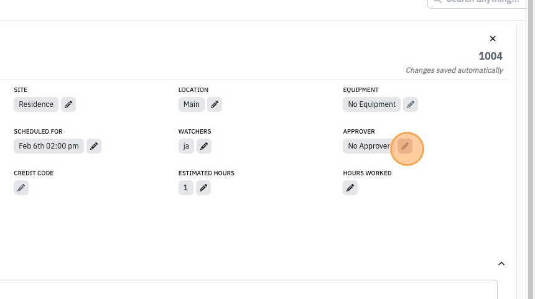The height and width of the screenshot is (299, 535).
Task: Click the estimated hours value 1
Action: coord(185,188)
